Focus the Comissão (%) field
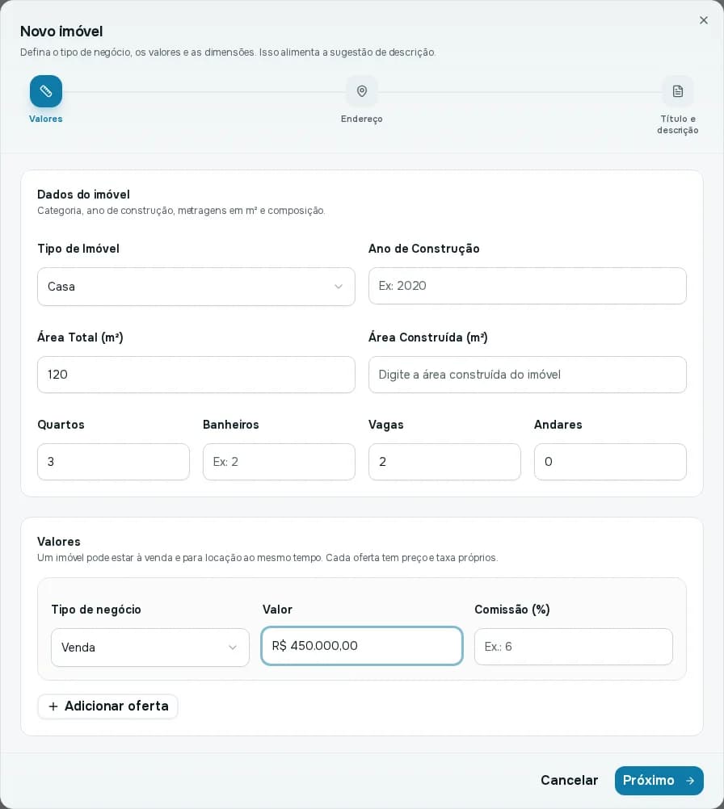Screen dimensions: 724x809 pos(573,647)
